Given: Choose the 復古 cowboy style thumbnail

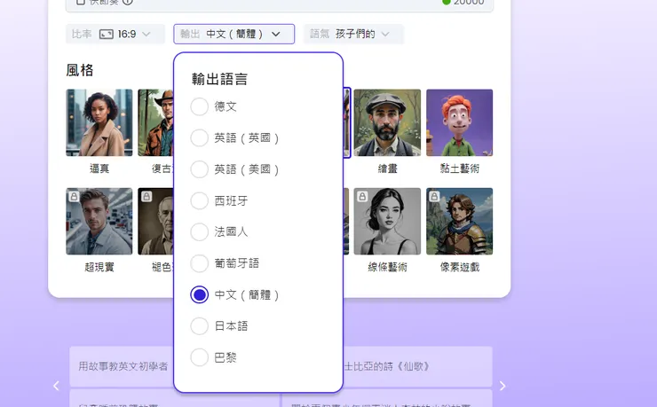Looking at the screenshot, I should point(155,122).
